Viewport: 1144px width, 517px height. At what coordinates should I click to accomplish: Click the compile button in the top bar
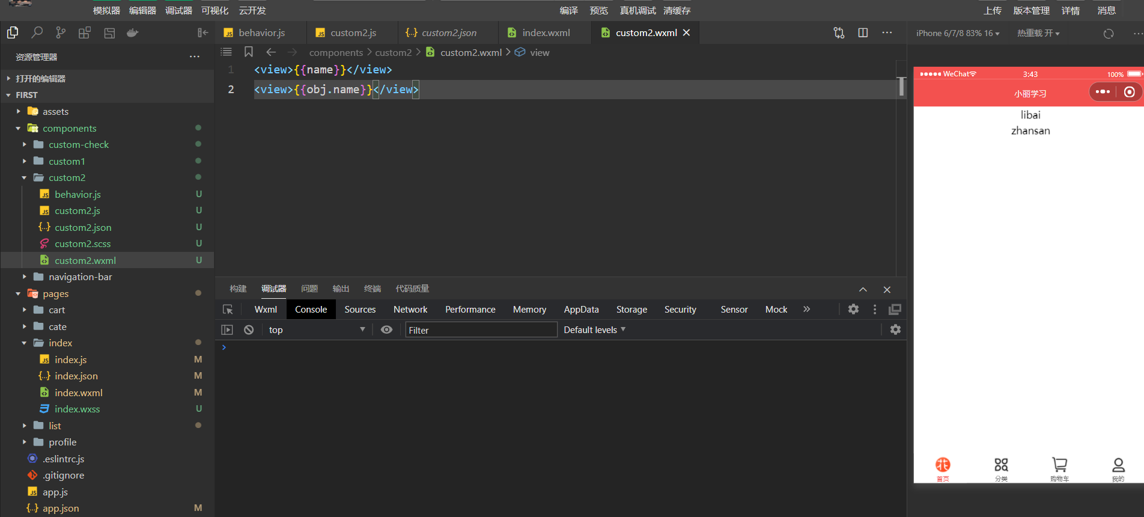click(x=568, y=10)
